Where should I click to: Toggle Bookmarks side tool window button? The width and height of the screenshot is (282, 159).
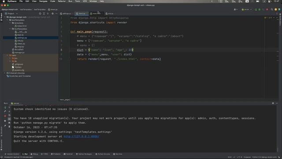click(1, 145)
